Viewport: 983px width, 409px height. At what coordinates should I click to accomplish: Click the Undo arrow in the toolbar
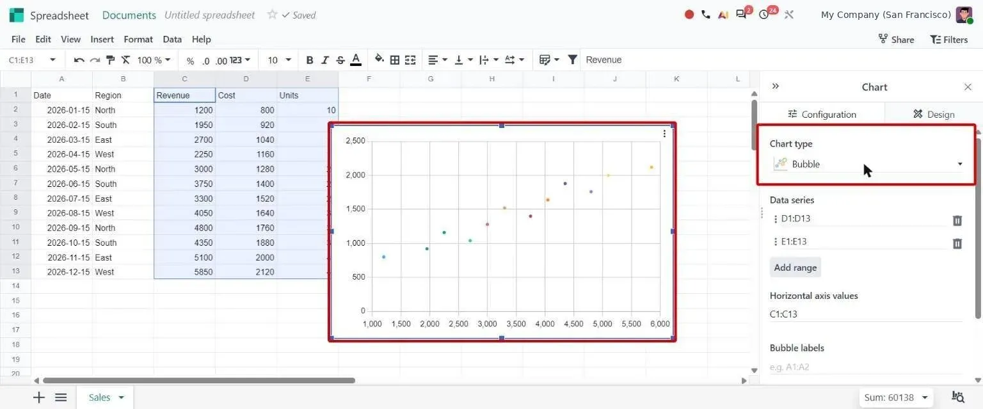(x=79, y=60)
